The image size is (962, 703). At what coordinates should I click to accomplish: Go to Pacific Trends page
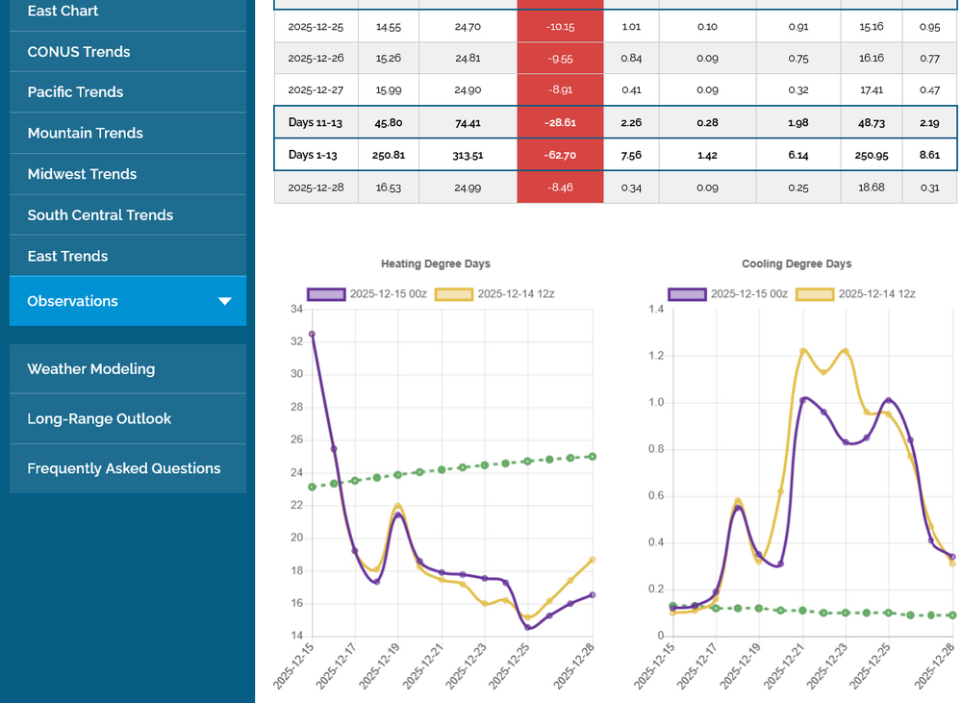[x=75, y=92]
